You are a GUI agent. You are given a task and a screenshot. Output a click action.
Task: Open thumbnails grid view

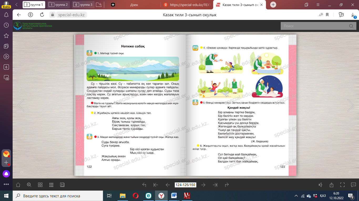pos(40,185)
